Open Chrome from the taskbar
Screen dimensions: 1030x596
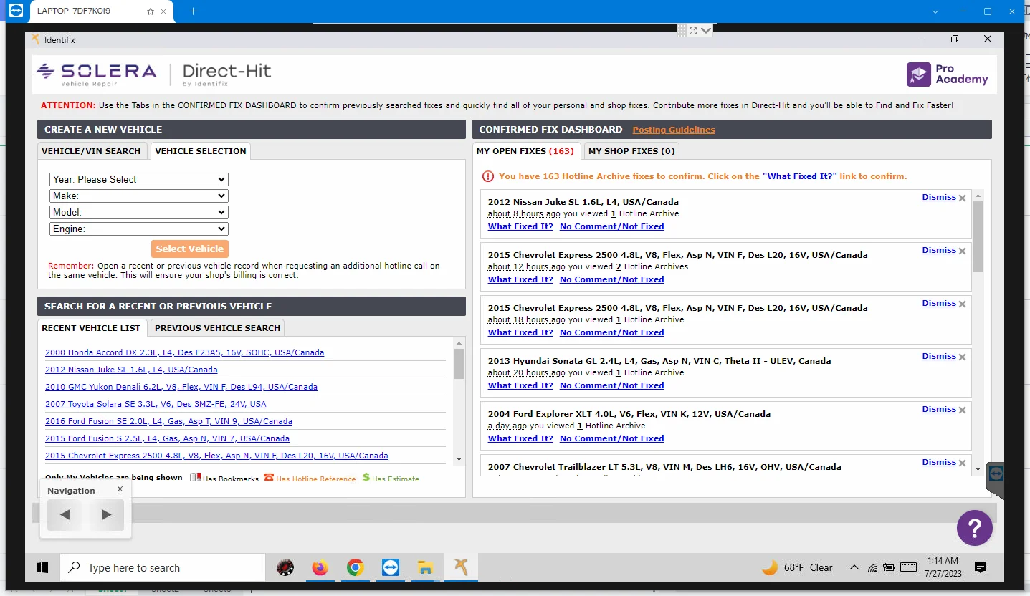click(x=355, y=567)
